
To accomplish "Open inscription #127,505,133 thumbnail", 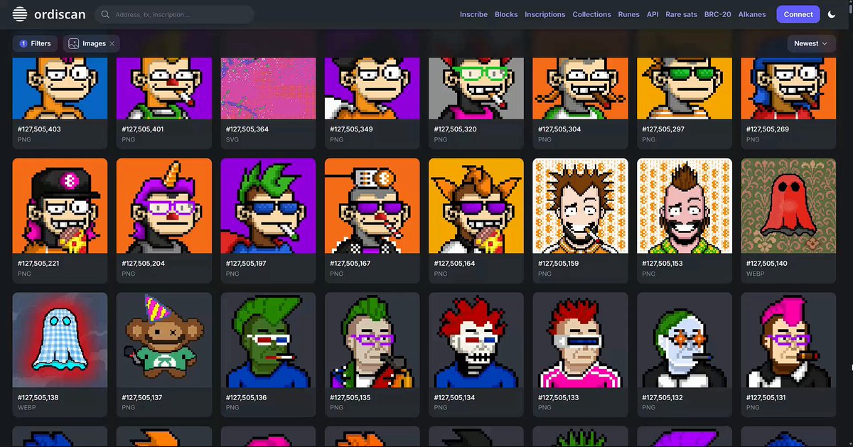I will [x=580, y=340].
